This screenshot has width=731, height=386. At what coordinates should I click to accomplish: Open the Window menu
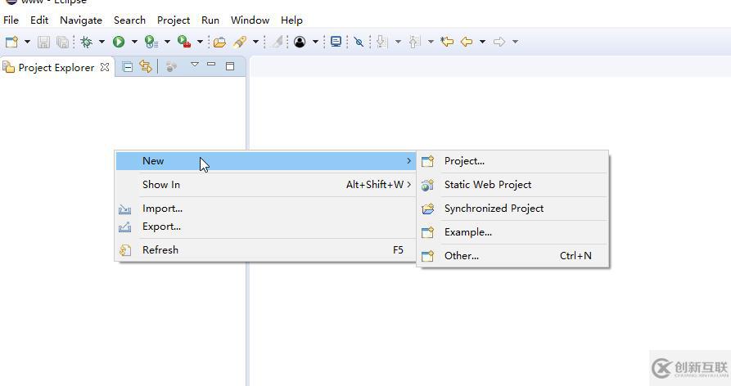250,20
